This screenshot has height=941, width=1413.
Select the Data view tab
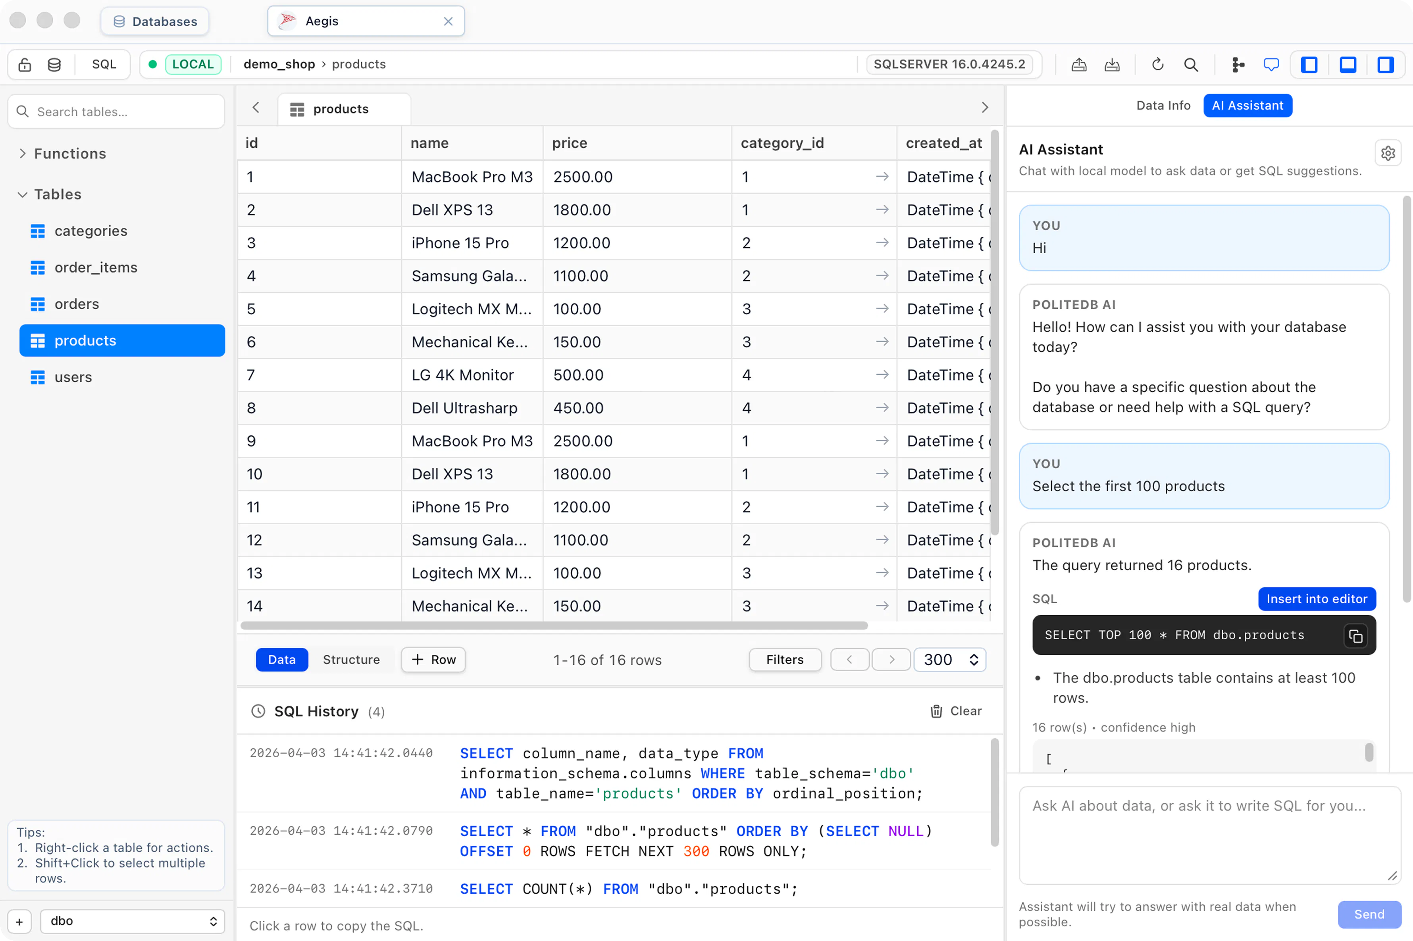click(x=281, y=660)
